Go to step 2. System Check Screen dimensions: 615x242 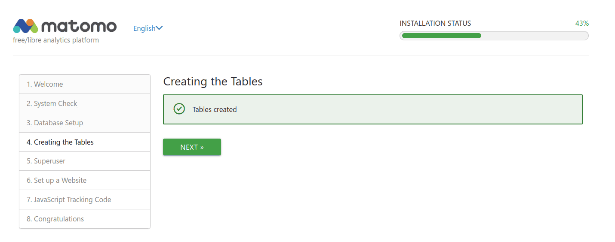point(85,103)
